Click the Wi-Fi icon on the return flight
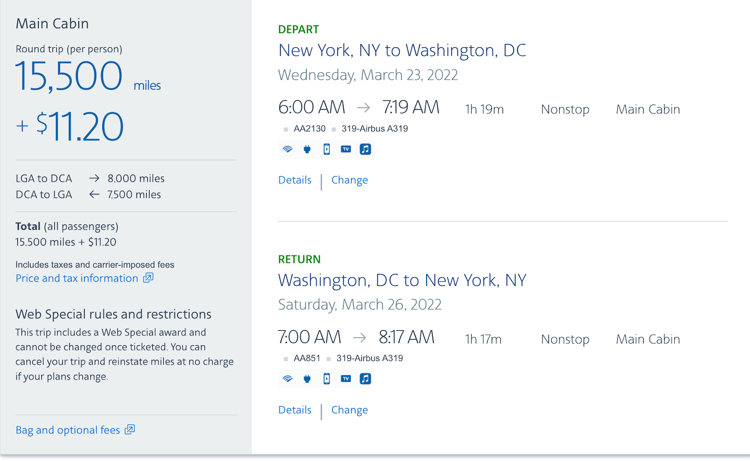This screenshot has width=750, height=461. pos(287,379)
